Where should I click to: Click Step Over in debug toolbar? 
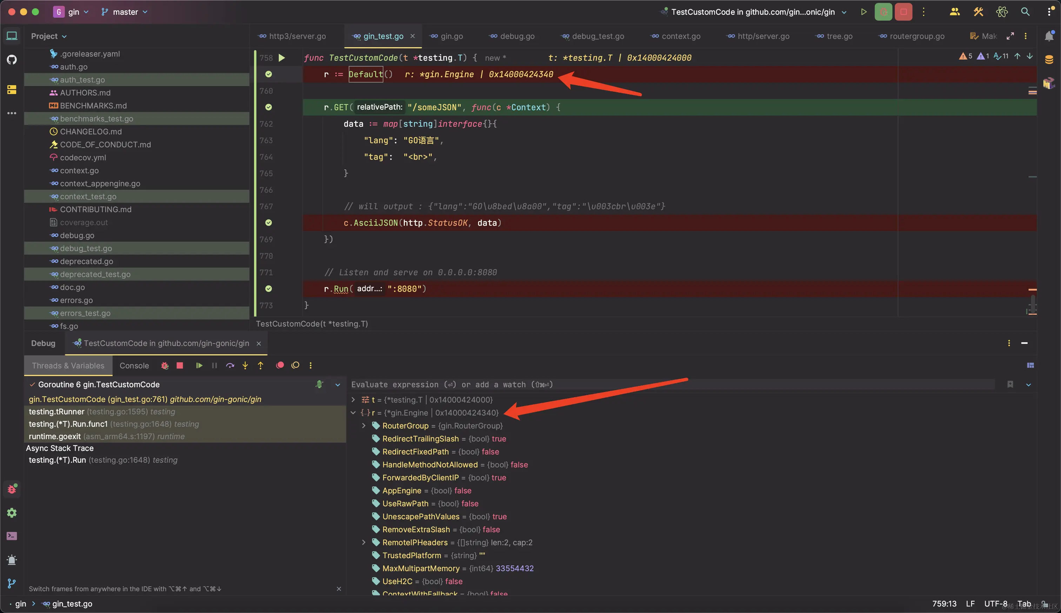(x=230, y=365)
